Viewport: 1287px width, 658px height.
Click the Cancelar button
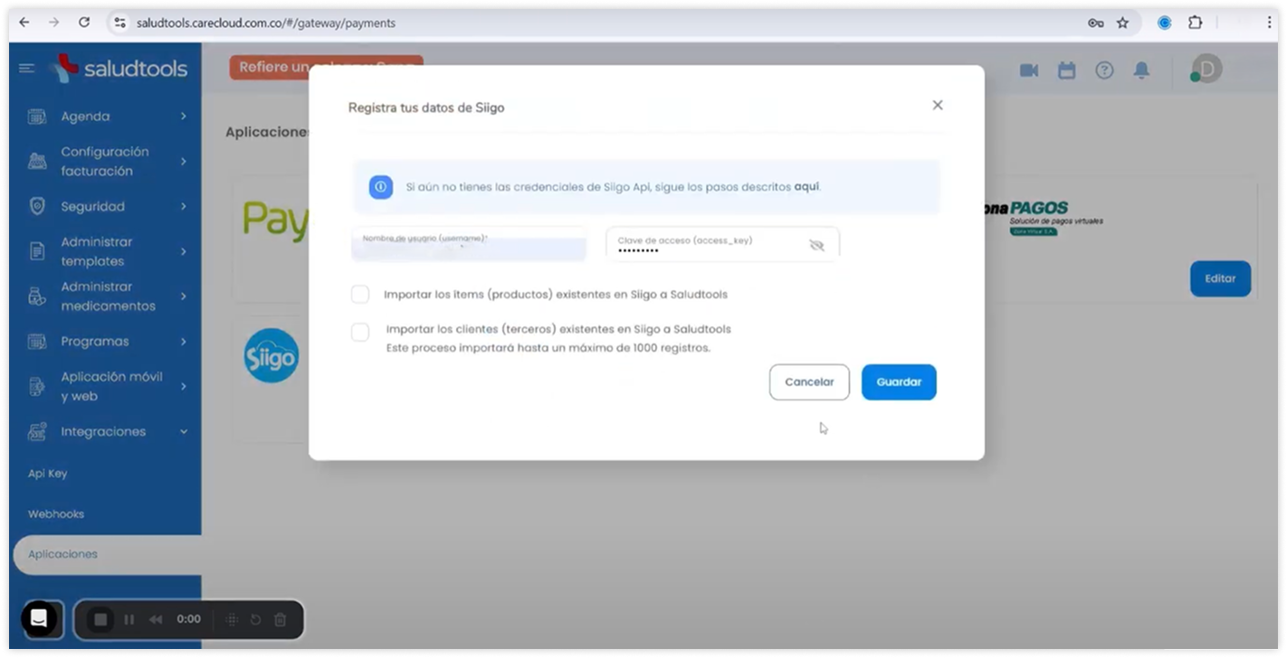[809, 382]
